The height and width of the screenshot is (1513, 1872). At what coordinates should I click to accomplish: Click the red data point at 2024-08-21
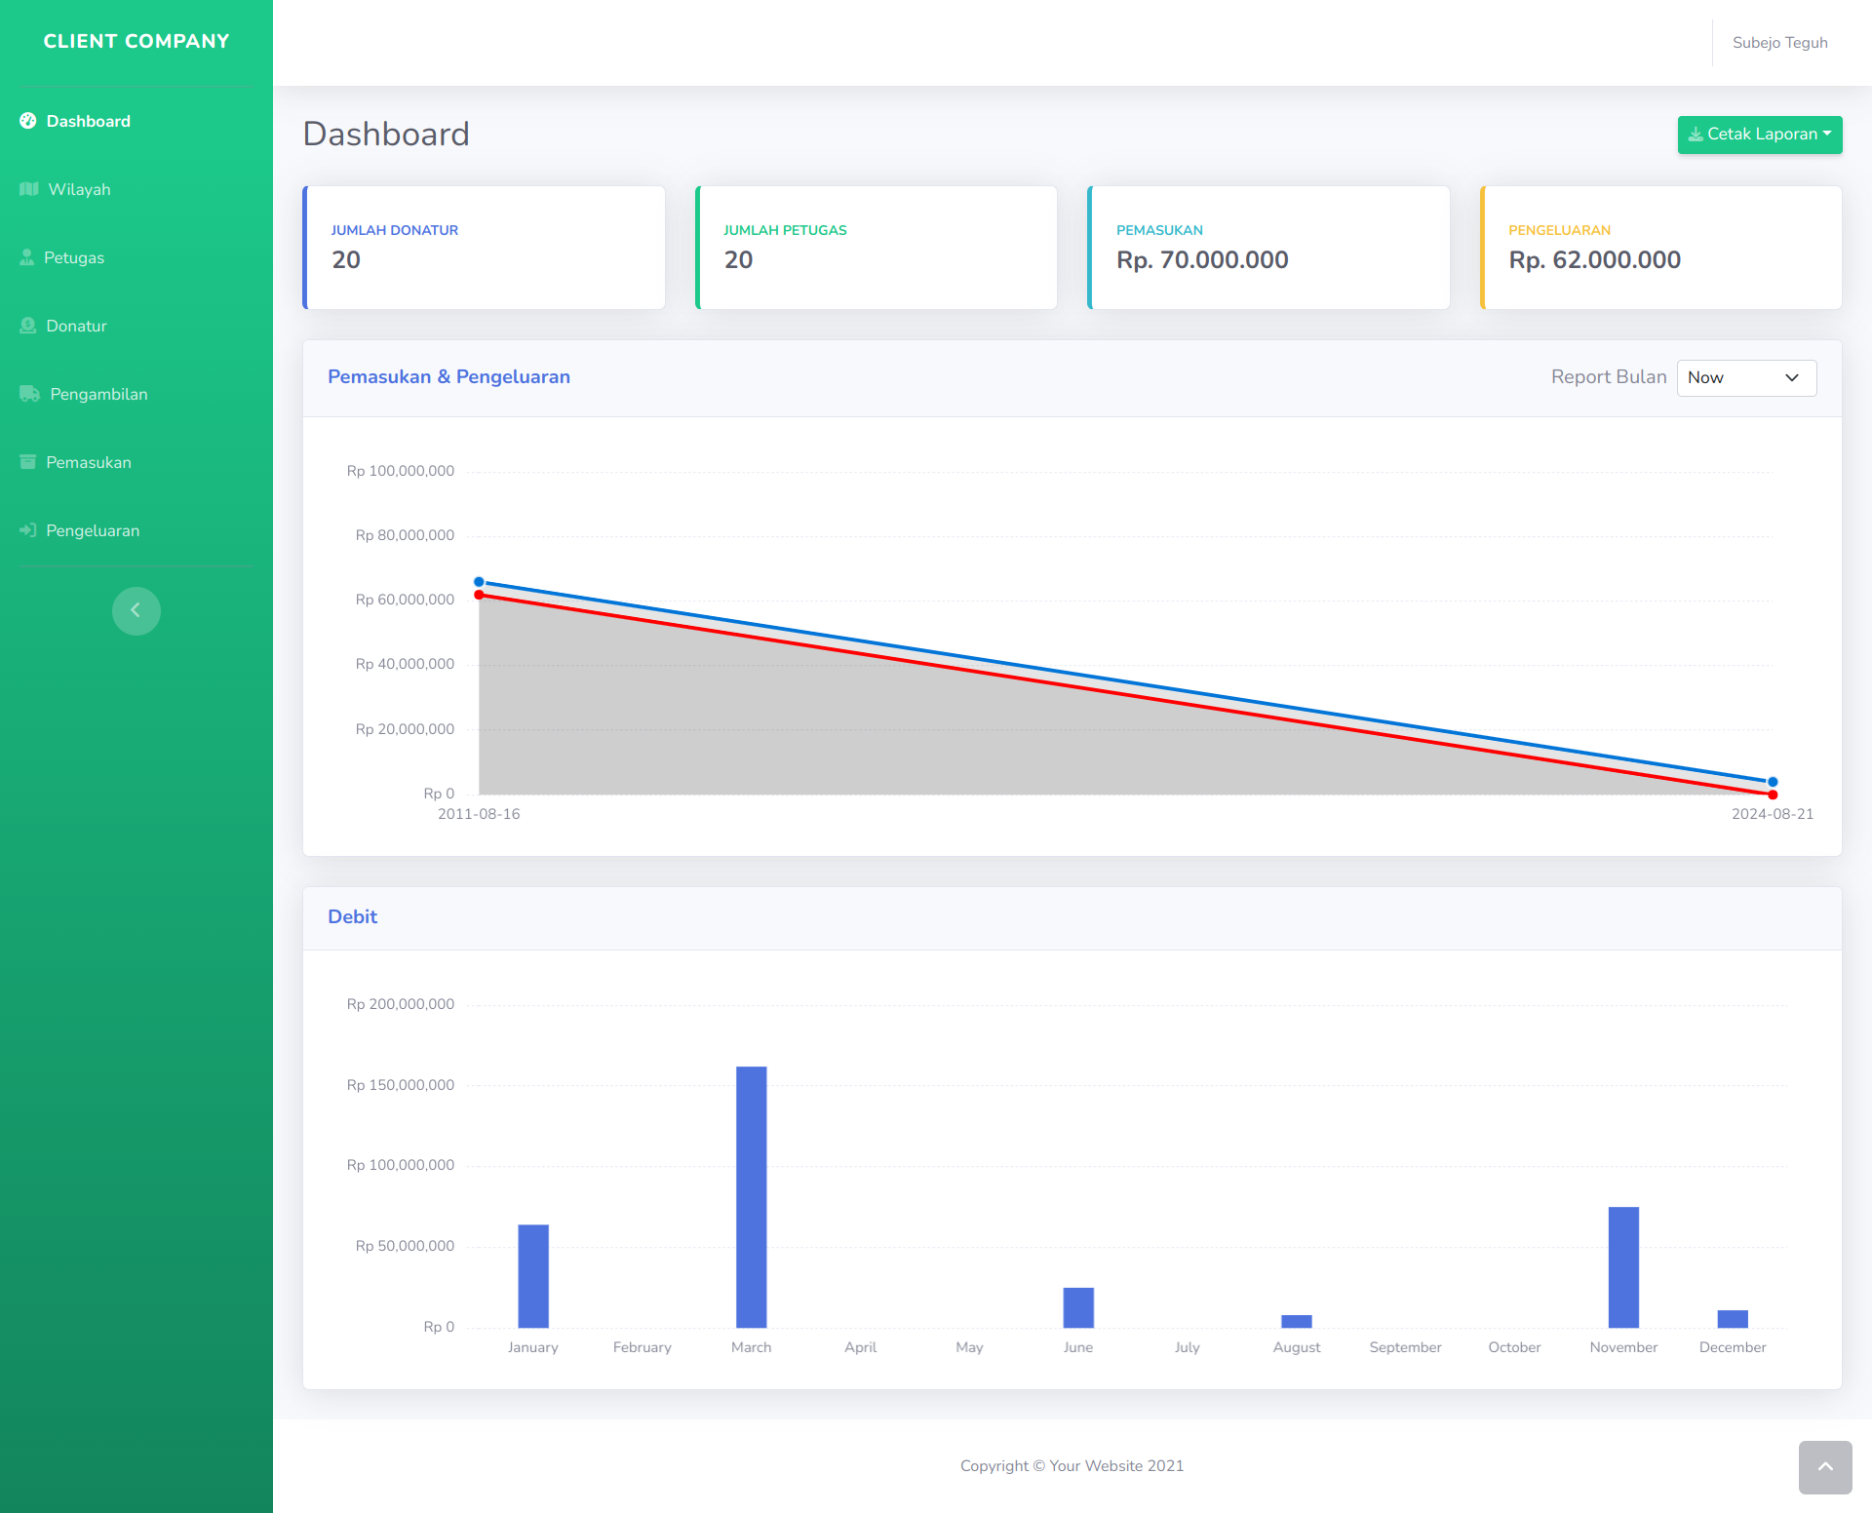pos(1773,795)
